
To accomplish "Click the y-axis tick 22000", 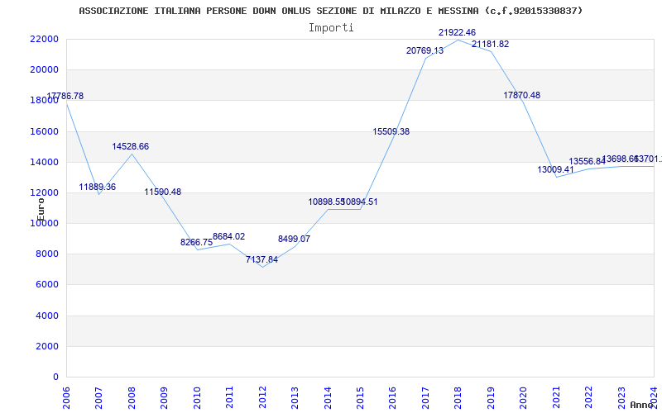I will click(44, 39).
